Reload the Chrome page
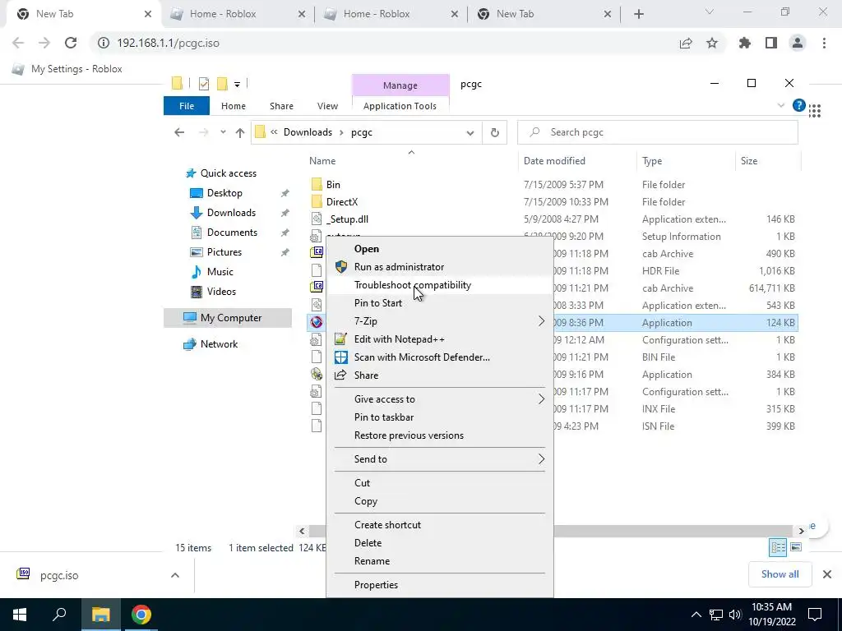The image size is (842, 631). pos(71,43)
